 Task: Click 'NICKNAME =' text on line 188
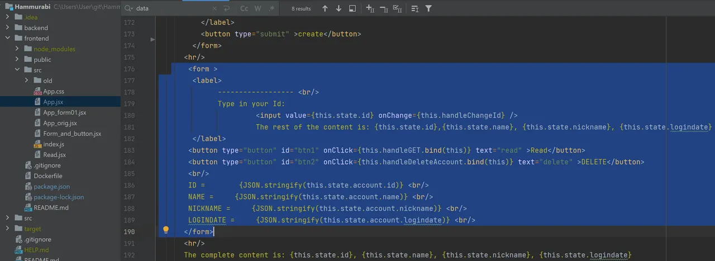[x=209, y=208]
